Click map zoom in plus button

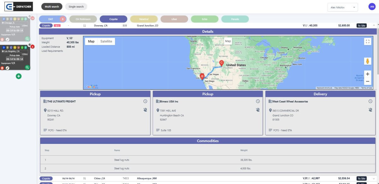point(367,74)
